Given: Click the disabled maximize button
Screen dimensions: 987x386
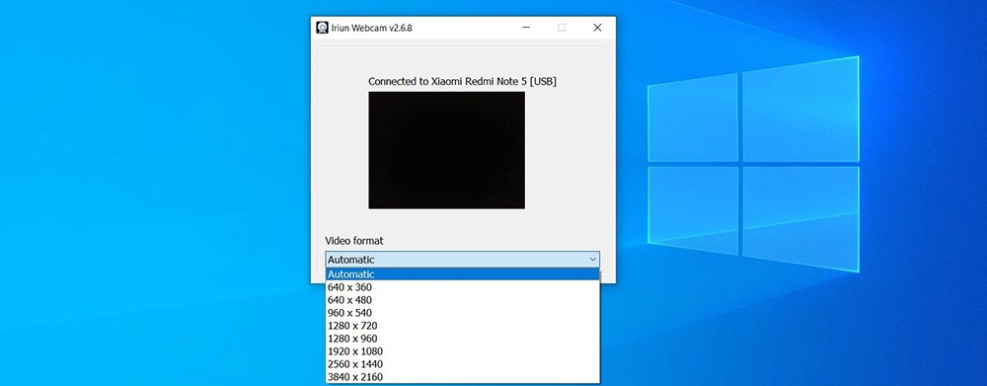Looking at the screenshot, I should (562, 28).
